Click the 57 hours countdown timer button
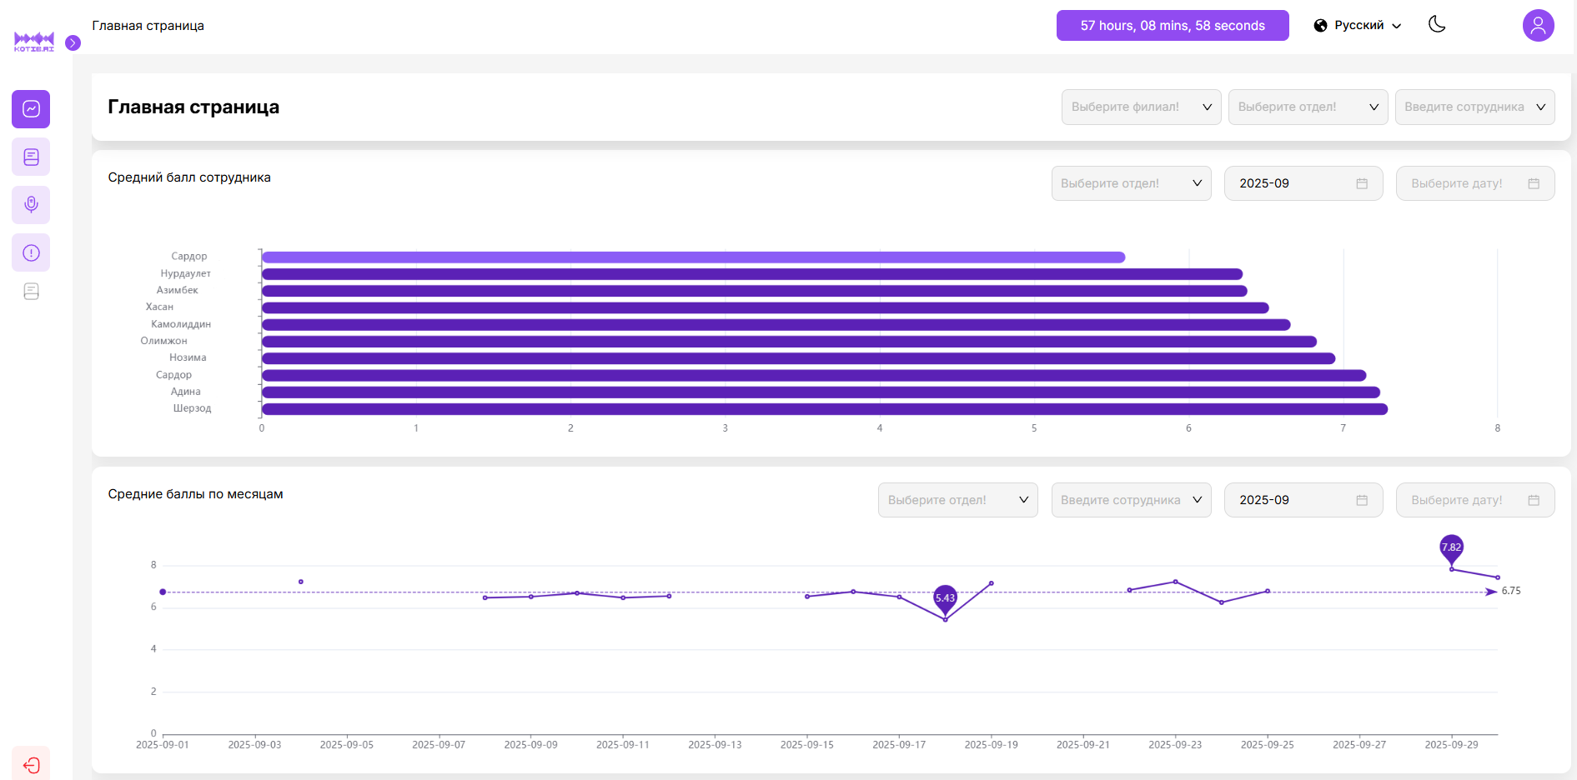The image size is (1577, 780). 1172,26
